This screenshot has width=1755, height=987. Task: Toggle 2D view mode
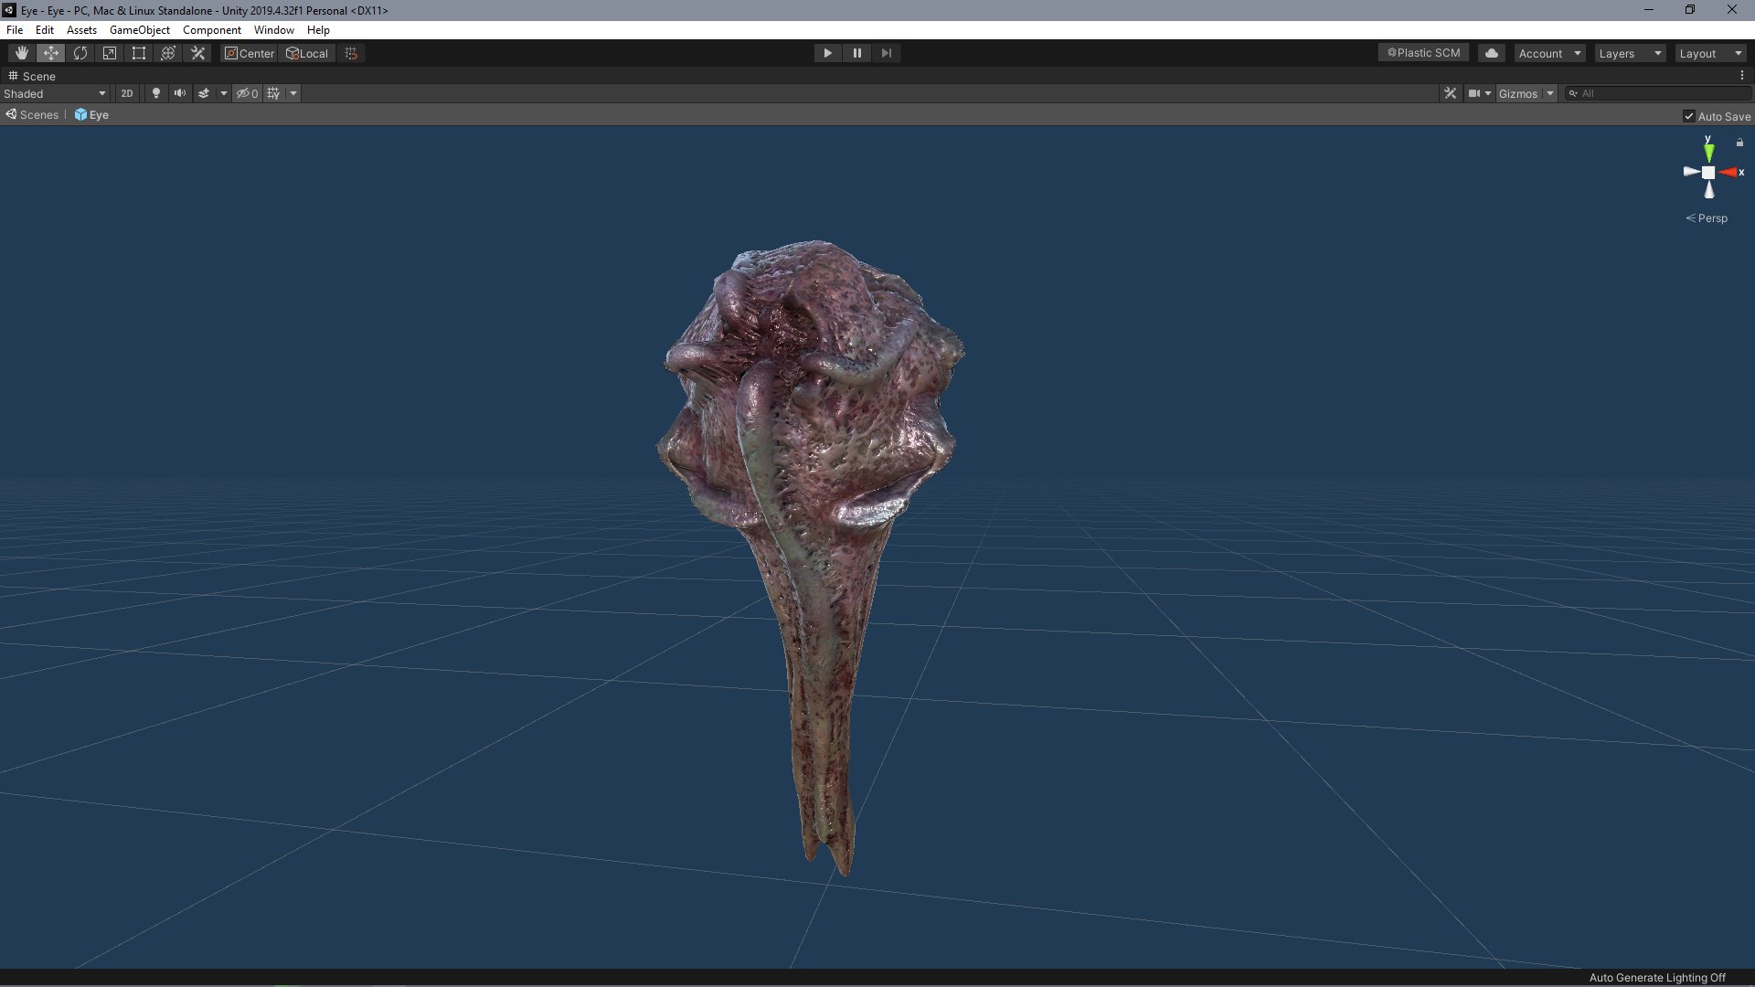pos(127,93)
